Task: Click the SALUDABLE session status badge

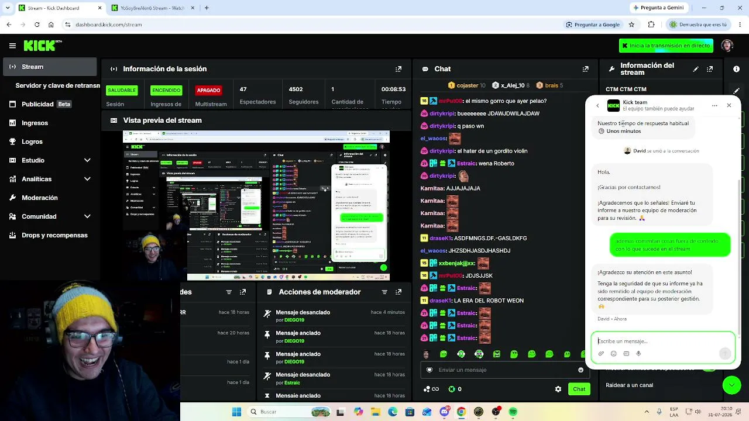Action: pos(122,90)
